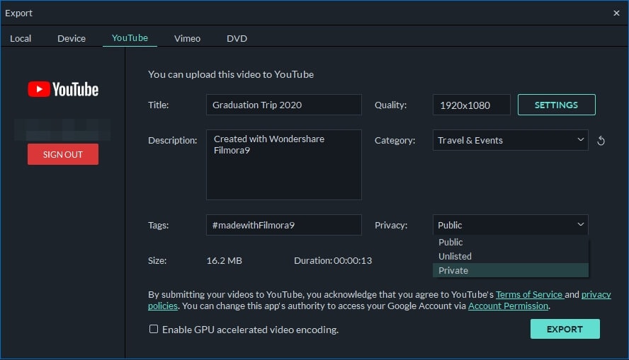Open the Account Permission link
The image size is (629, 360).
tap(508, 306)
